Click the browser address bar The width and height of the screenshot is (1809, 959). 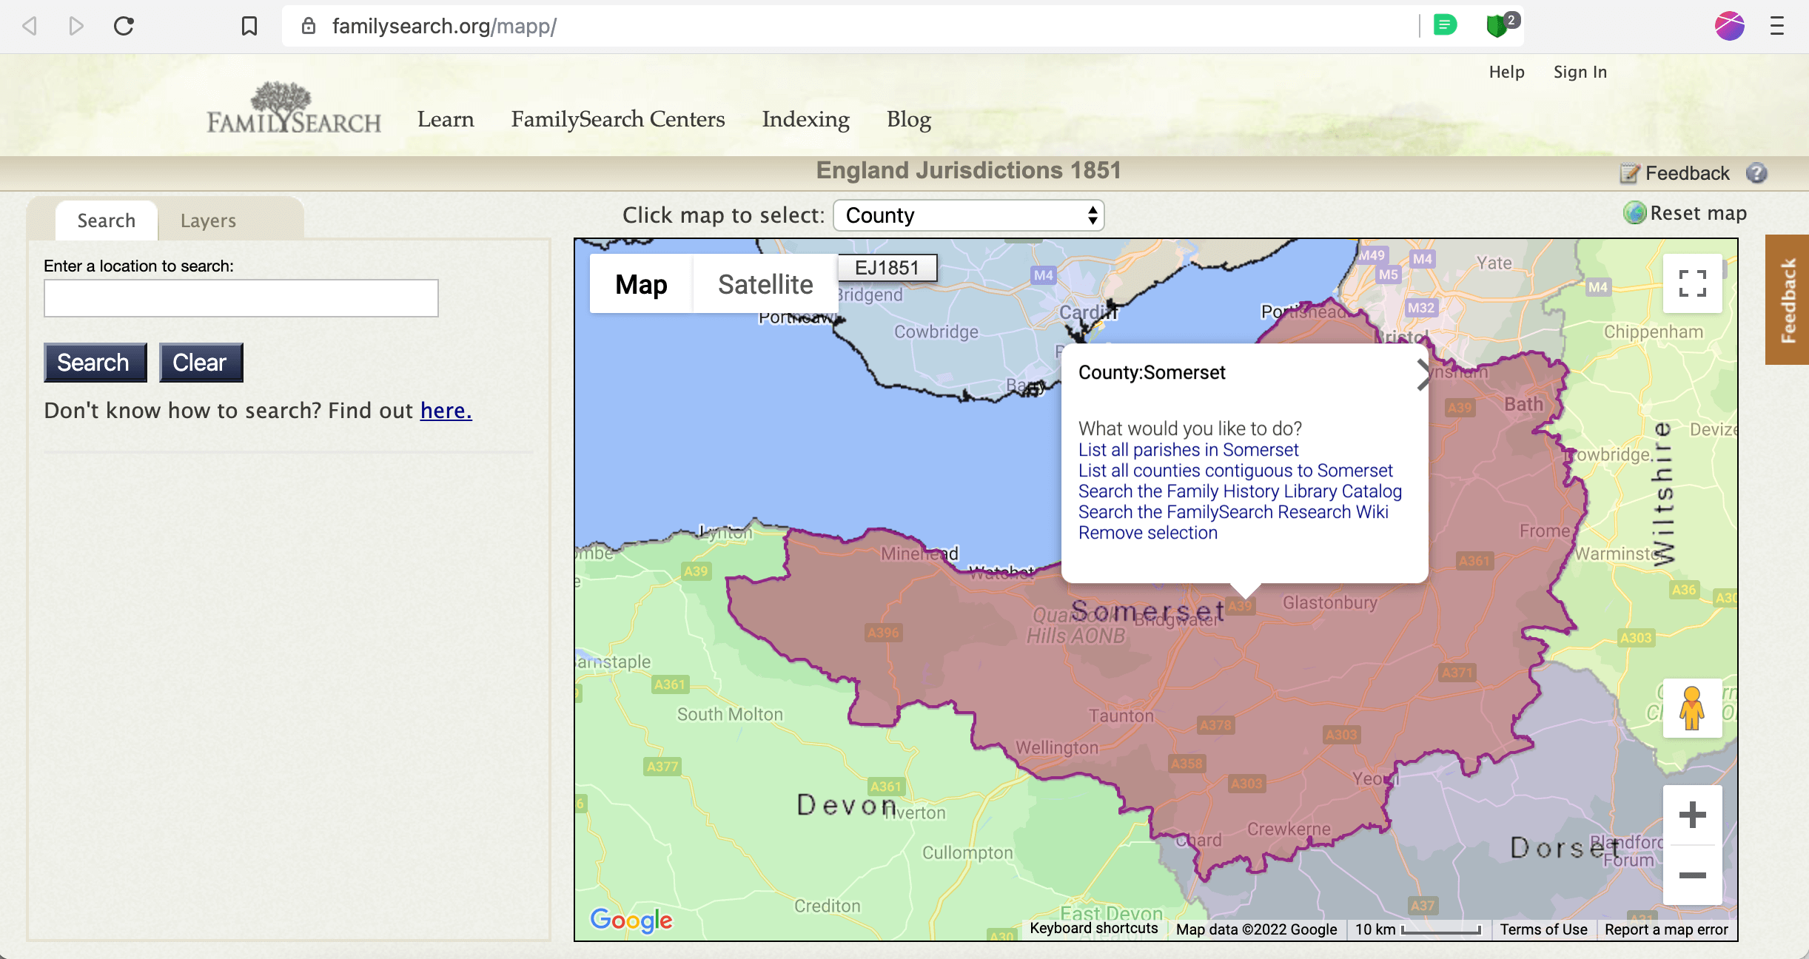[851, 27]
